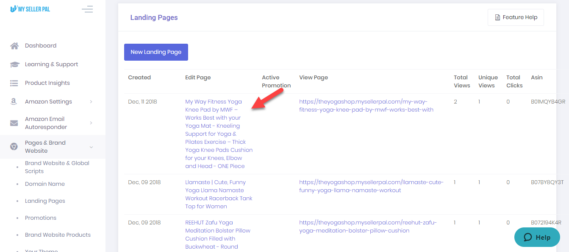The image size is (569, 252).
Task: Click the Total Clicks column header
Action: [514, 81]
